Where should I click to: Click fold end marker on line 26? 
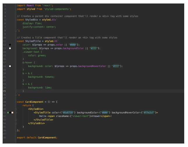tap(16, 95)
